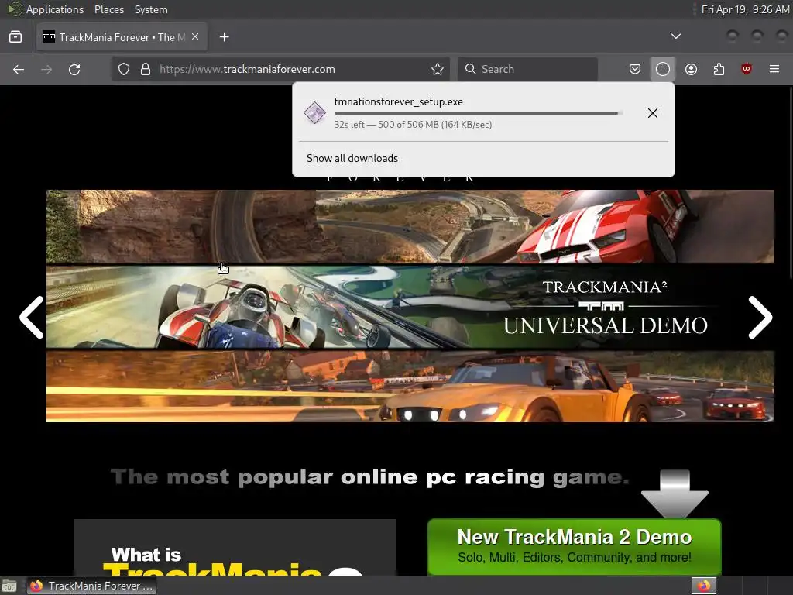Screen dimensions: 793x595
Task: Click the tmnationsforever_setup.exe file icon
Action: (314, 112)
